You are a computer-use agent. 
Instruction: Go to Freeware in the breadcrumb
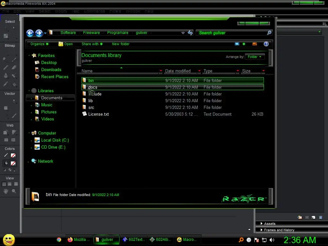tap(91, 33)
